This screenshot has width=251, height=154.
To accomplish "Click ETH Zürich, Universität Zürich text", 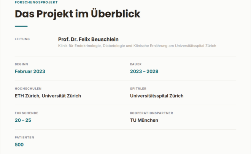I will [48, 96].
